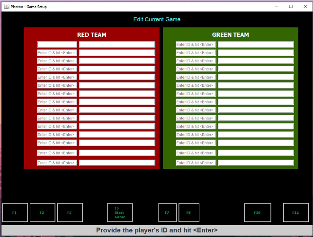Click the last Green Team ID field

tap(196, 163)
